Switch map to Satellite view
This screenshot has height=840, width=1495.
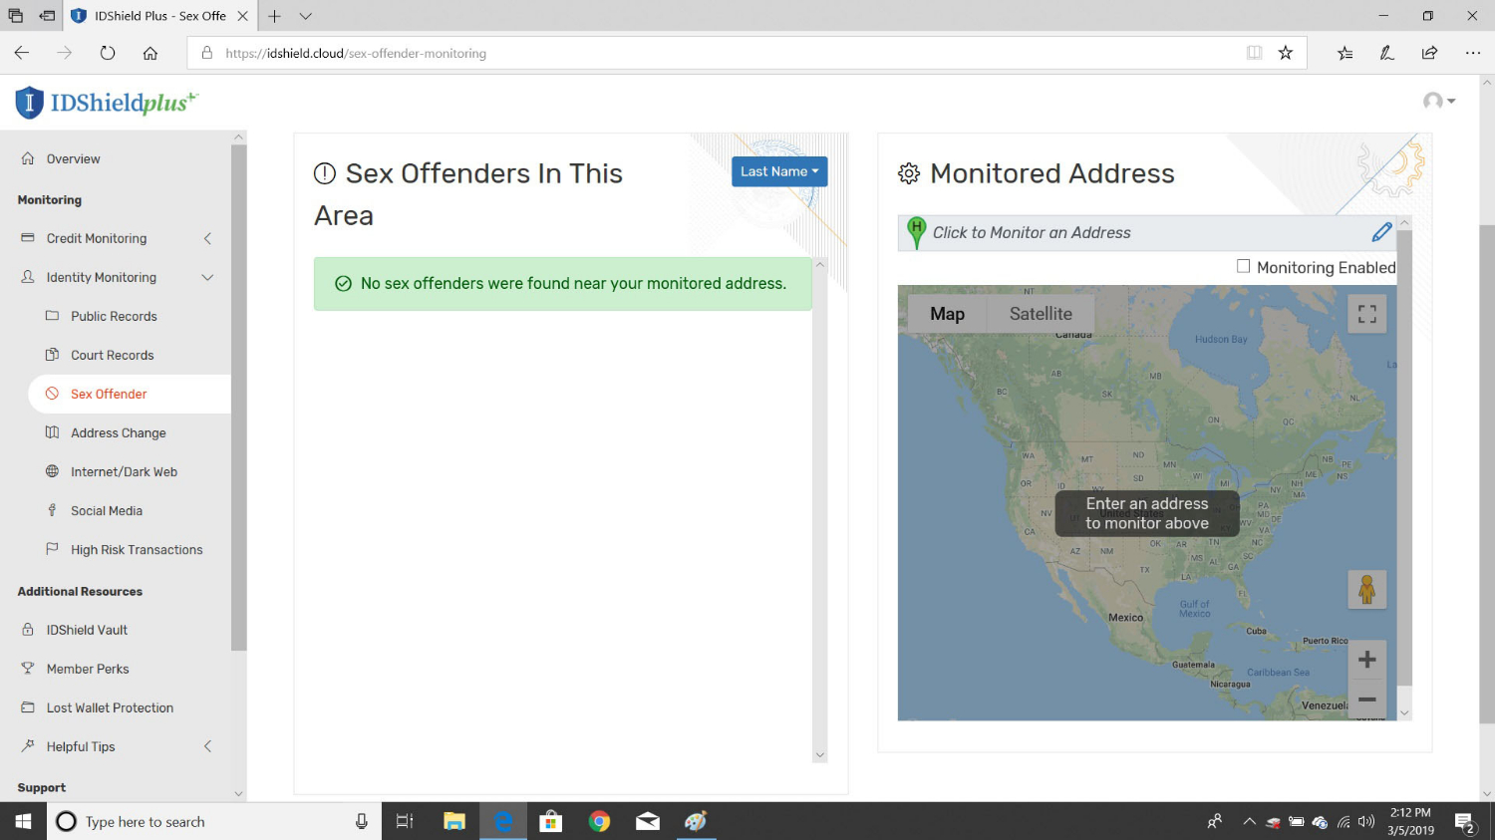1041,314
